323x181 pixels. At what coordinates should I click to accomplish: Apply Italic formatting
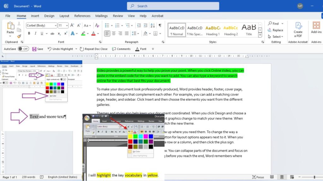[x=35, y=33]
